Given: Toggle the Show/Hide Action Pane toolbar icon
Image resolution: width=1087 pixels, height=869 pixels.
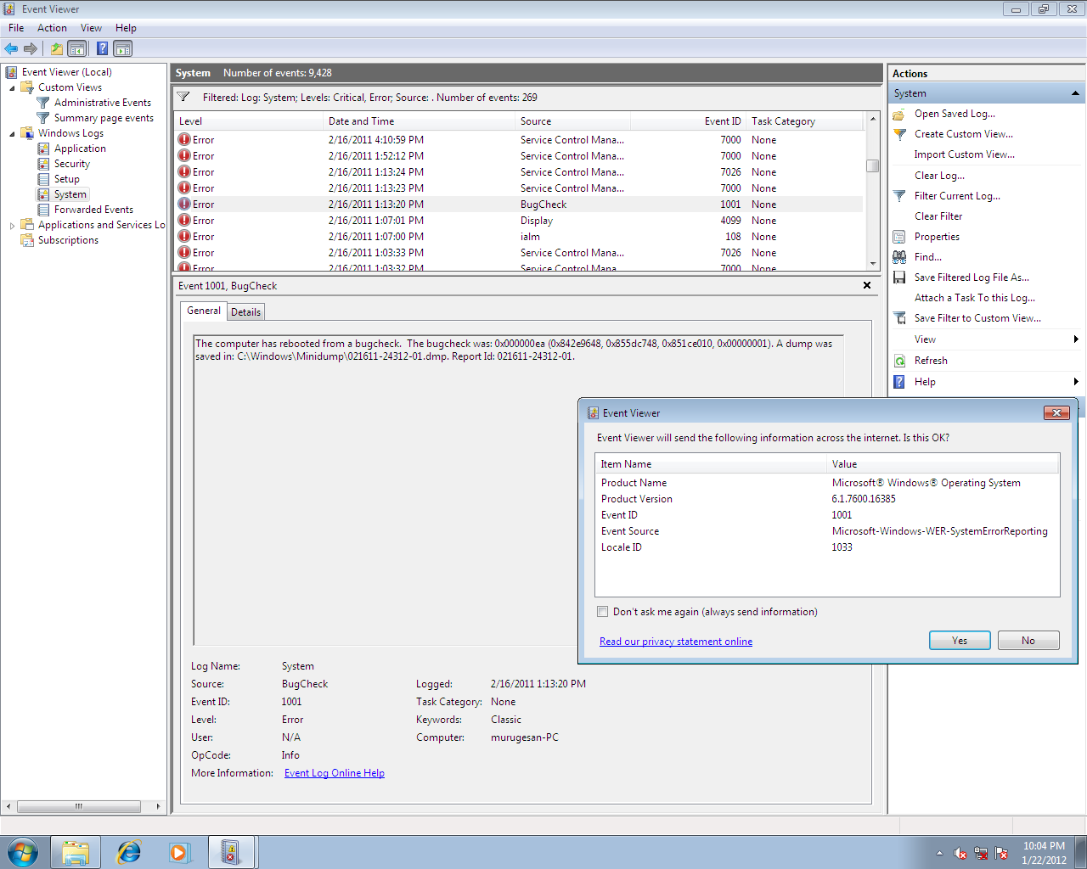Looking at the screenshot, I should pyautogui.click(x=123, y=48).
